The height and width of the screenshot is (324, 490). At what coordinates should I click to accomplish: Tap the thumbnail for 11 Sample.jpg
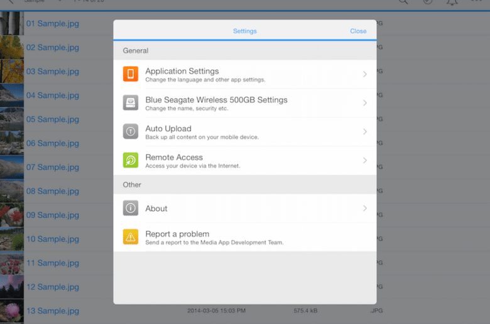click(x=12, y=262)
